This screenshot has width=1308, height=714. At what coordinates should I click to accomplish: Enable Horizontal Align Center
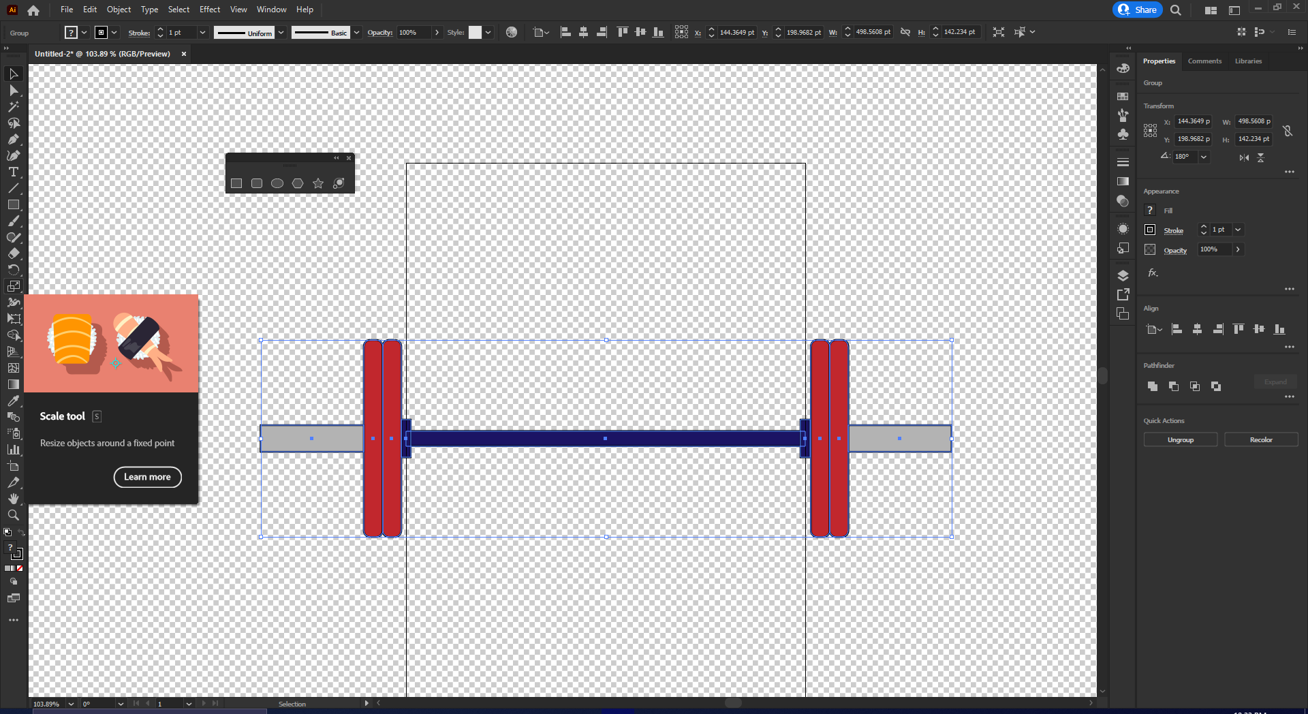(x=1197, y=329)
